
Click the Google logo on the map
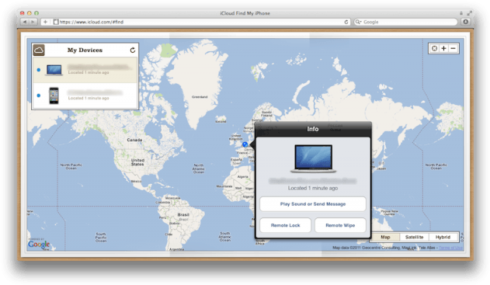(x=39, y=245)
